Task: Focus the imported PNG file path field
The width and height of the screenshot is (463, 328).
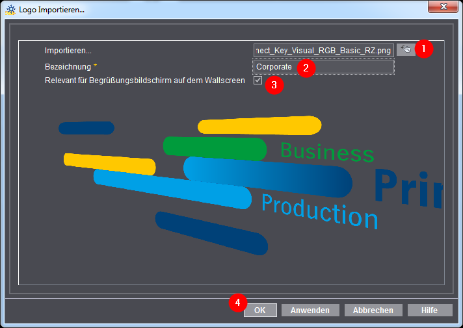Action: click(323, 50)
